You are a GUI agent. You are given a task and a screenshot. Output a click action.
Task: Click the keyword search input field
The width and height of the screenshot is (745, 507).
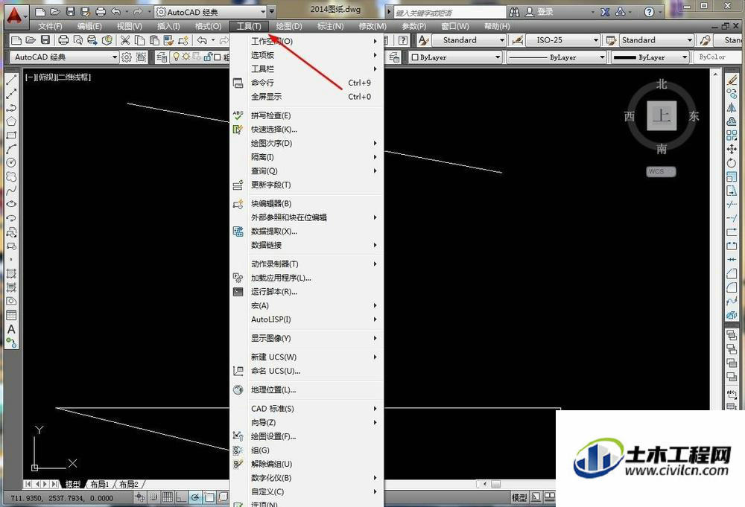click(x=450, y=13)
